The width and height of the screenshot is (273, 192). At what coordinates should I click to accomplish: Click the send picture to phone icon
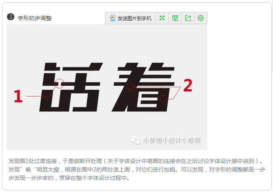point(112,18)
